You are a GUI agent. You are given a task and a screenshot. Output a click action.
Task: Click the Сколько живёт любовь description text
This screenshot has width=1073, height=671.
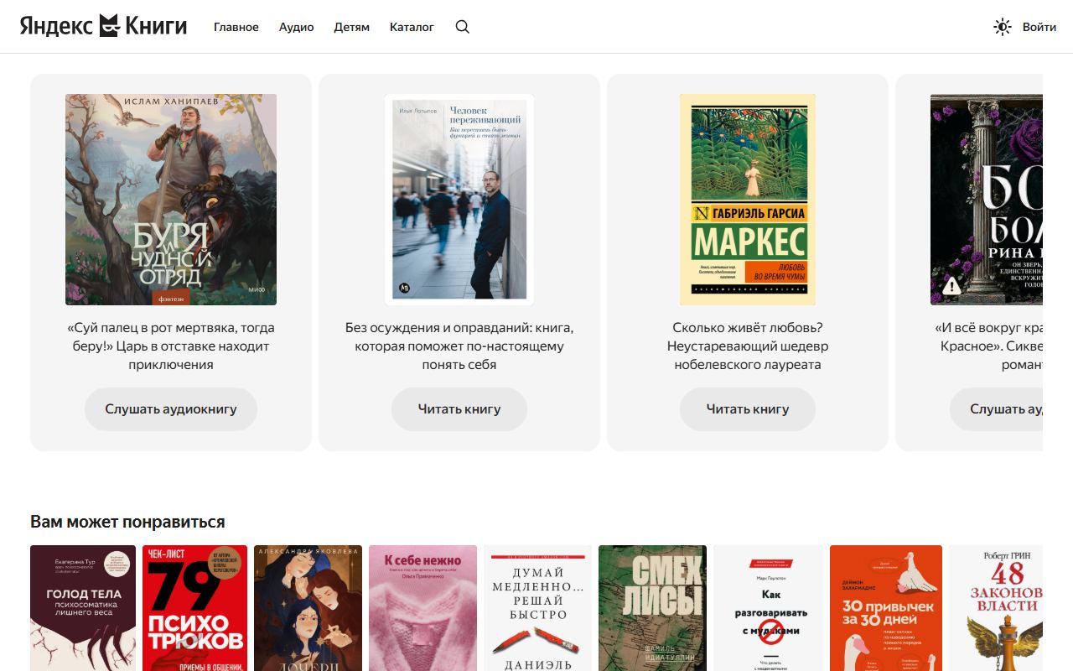(748, 346)
